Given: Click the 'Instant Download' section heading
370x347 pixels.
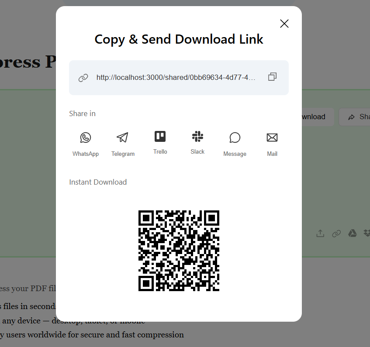Looking at the screenshot, I should coord(98,182).
